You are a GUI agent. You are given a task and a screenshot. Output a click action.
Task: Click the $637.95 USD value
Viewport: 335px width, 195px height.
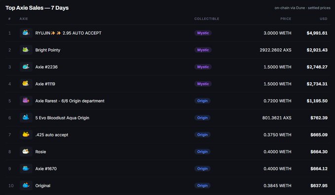319,186
